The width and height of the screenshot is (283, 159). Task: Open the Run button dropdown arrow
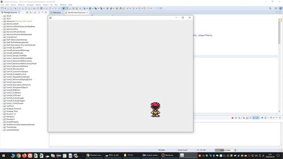point(92,8)
